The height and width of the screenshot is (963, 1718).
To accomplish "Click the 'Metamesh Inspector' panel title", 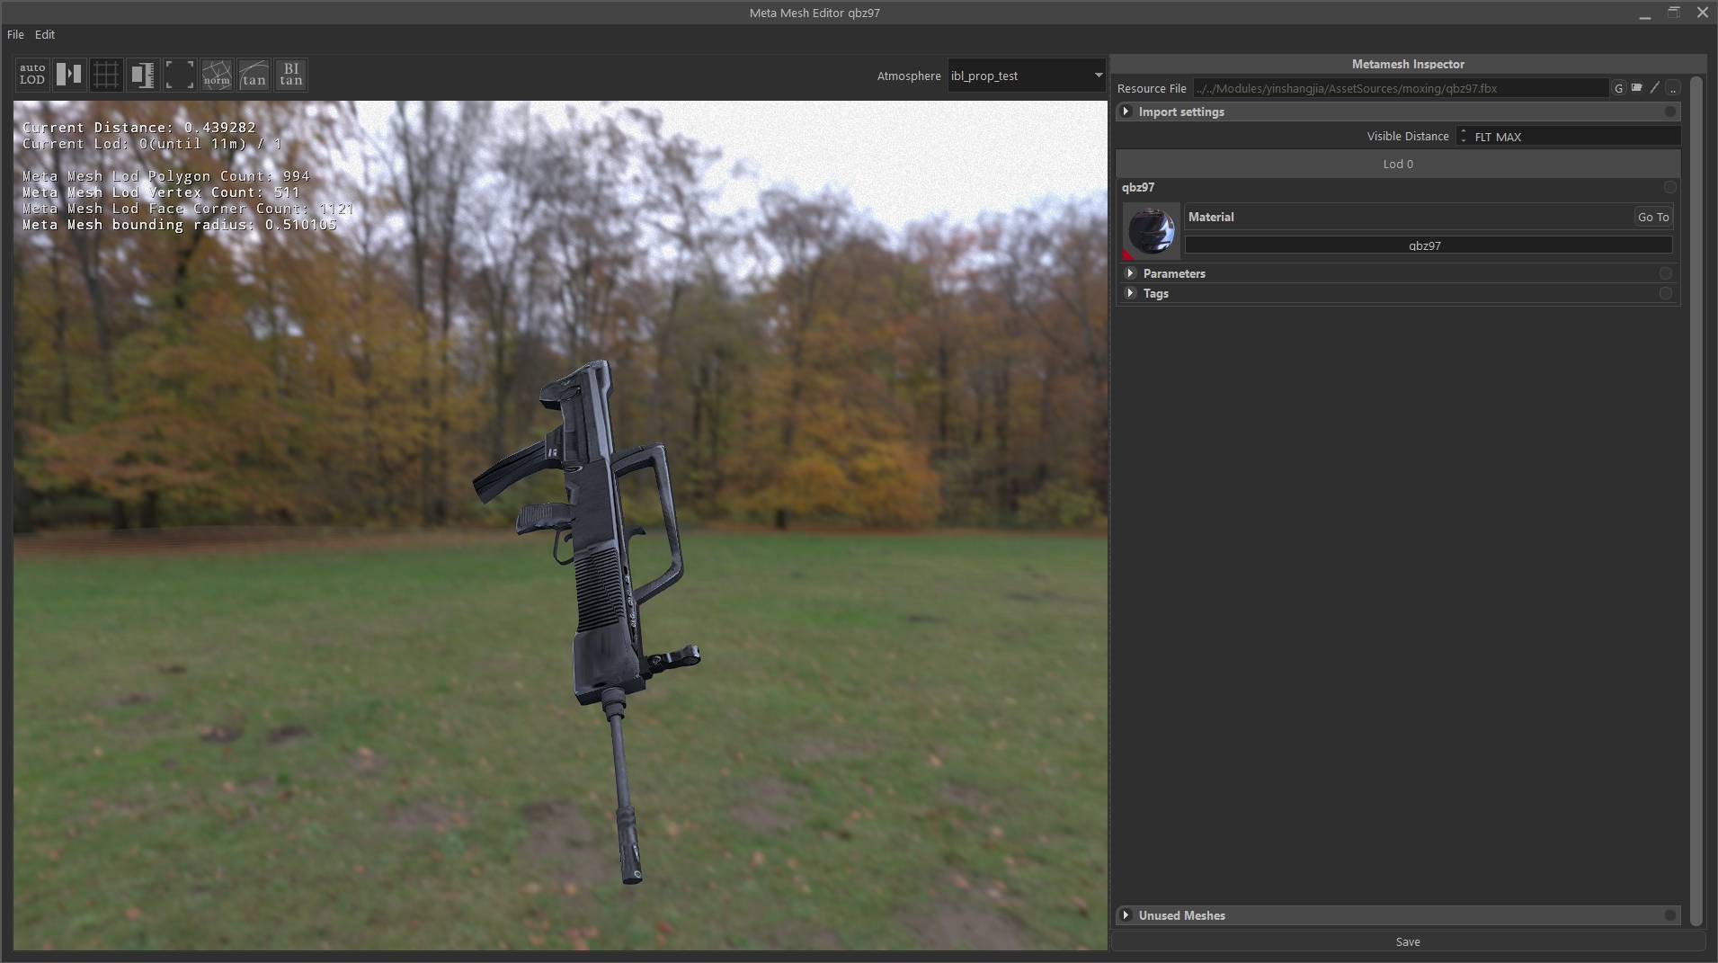I will (1408, 64).
